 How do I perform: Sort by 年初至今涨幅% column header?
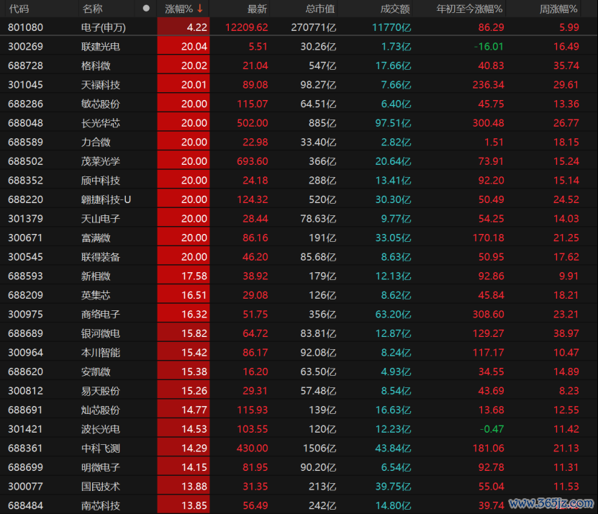tap(469, 9)
